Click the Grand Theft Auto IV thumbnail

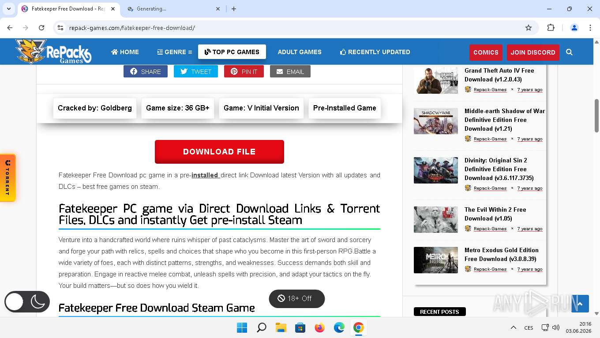(x=436, y=81)
